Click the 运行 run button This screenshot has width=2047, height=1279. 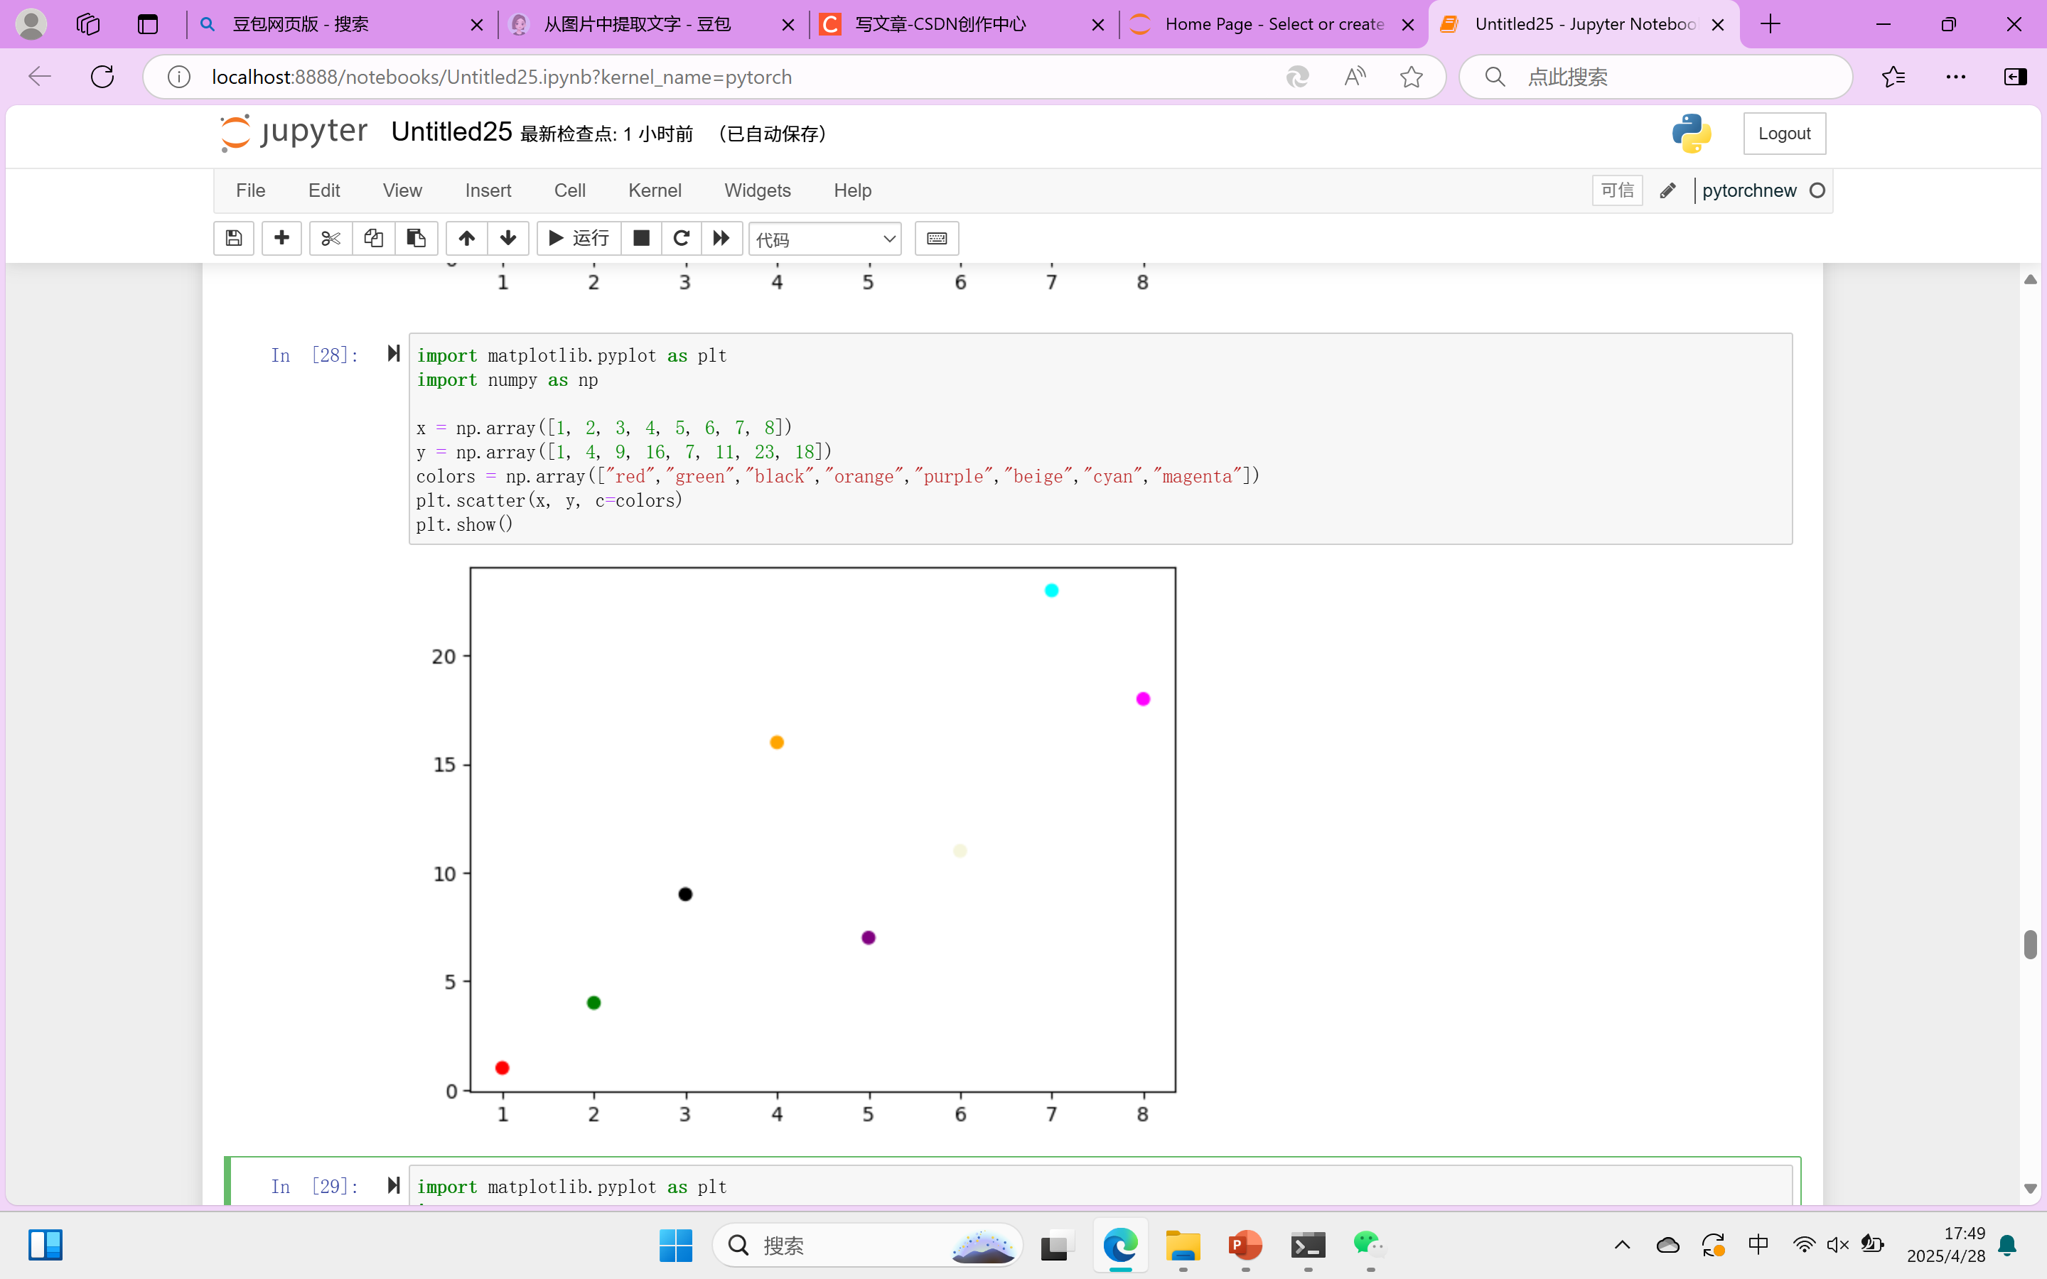[x=579, y=239]
